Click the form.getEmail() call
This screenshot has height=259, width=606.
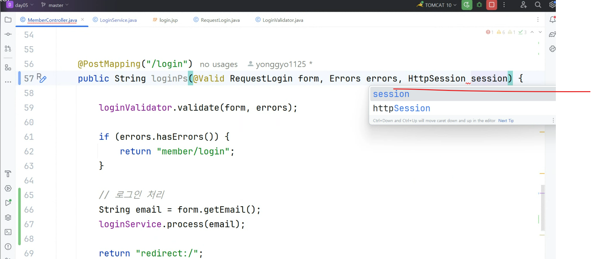click(x=217, y=209)
